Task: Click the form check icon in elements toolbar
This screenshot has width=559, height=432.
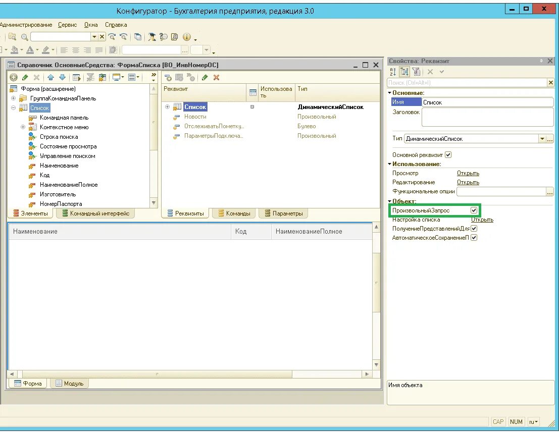Action: 76,77
